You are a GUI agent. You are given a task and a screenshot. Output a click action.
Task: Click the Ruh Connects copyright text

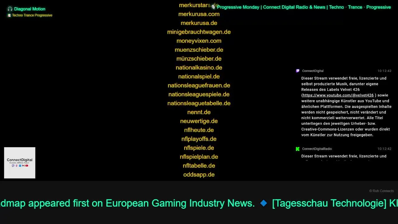[382, 191]
